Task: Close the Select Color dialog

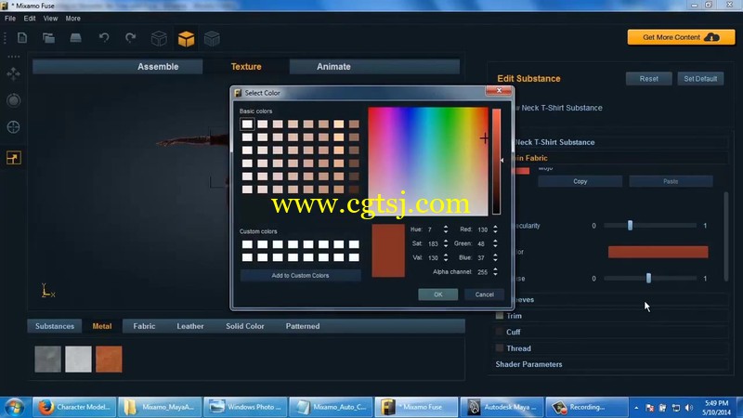Action: (499, 90)
